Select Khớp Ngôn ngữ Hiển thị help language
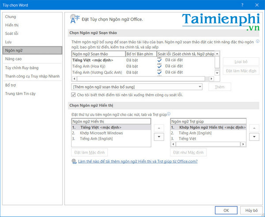 tap(208, 127)
